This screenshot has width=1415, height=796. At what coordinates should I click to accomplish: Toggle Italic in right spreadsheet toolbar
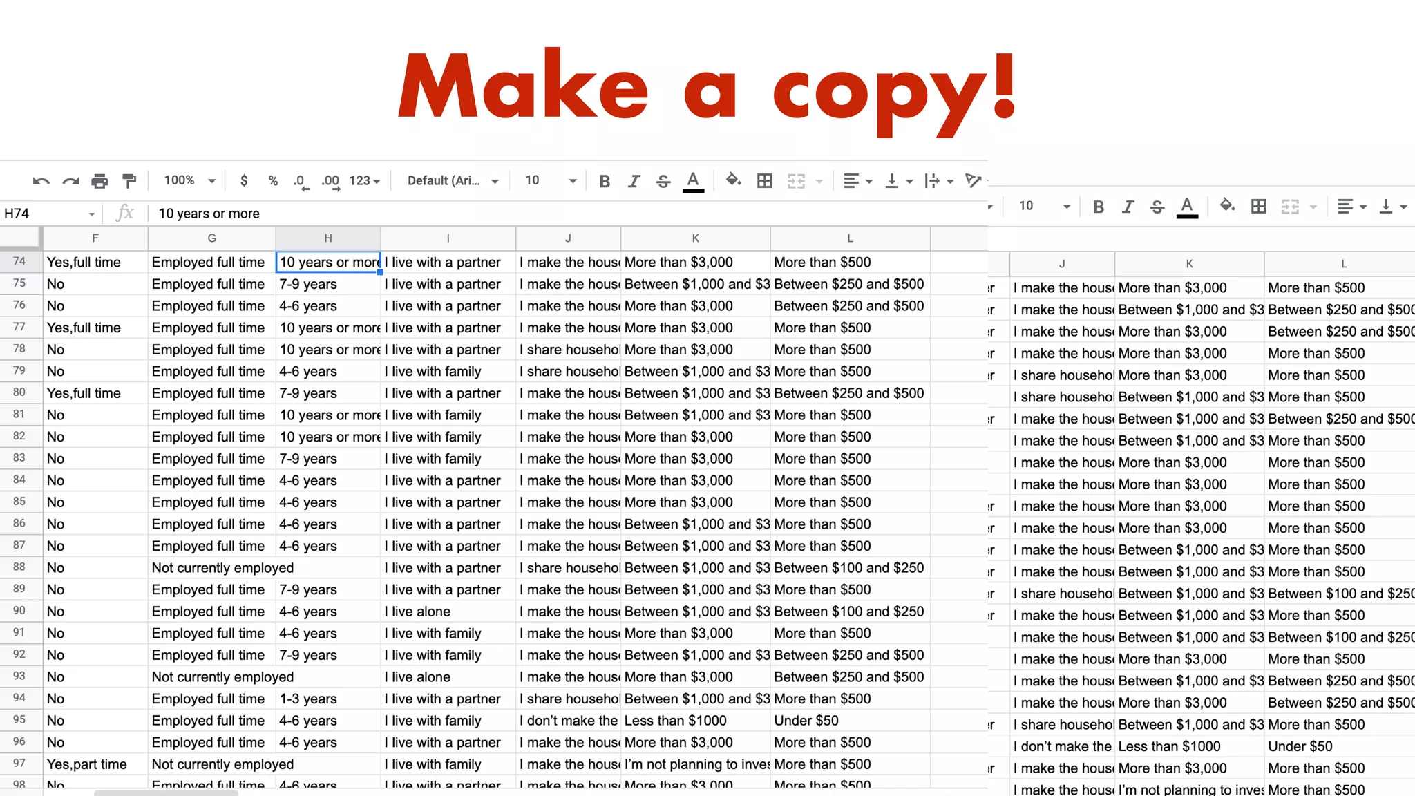coord(1128,207)
